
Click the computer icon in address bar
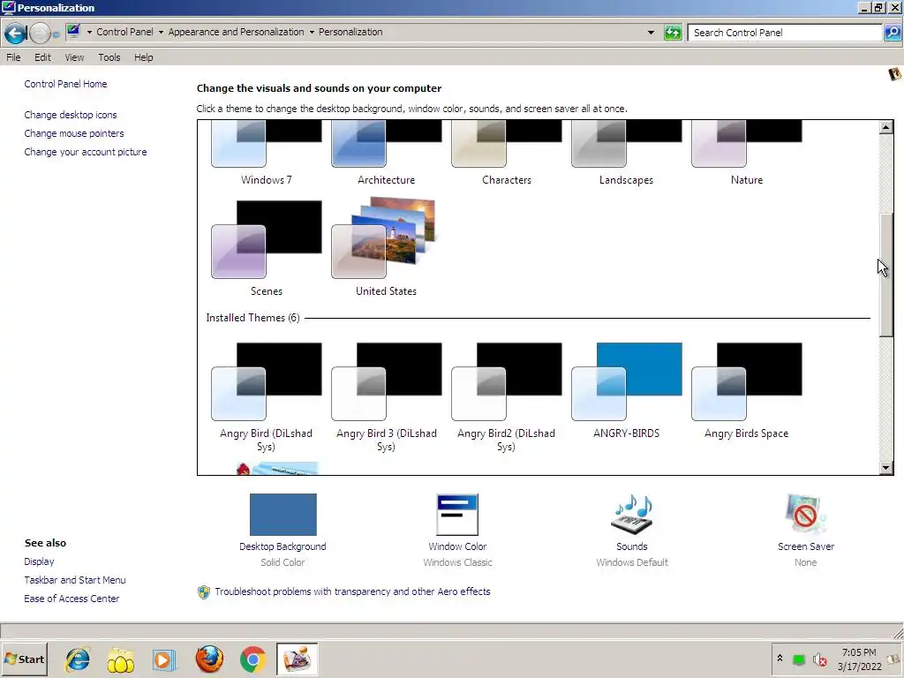click(73, 32)
